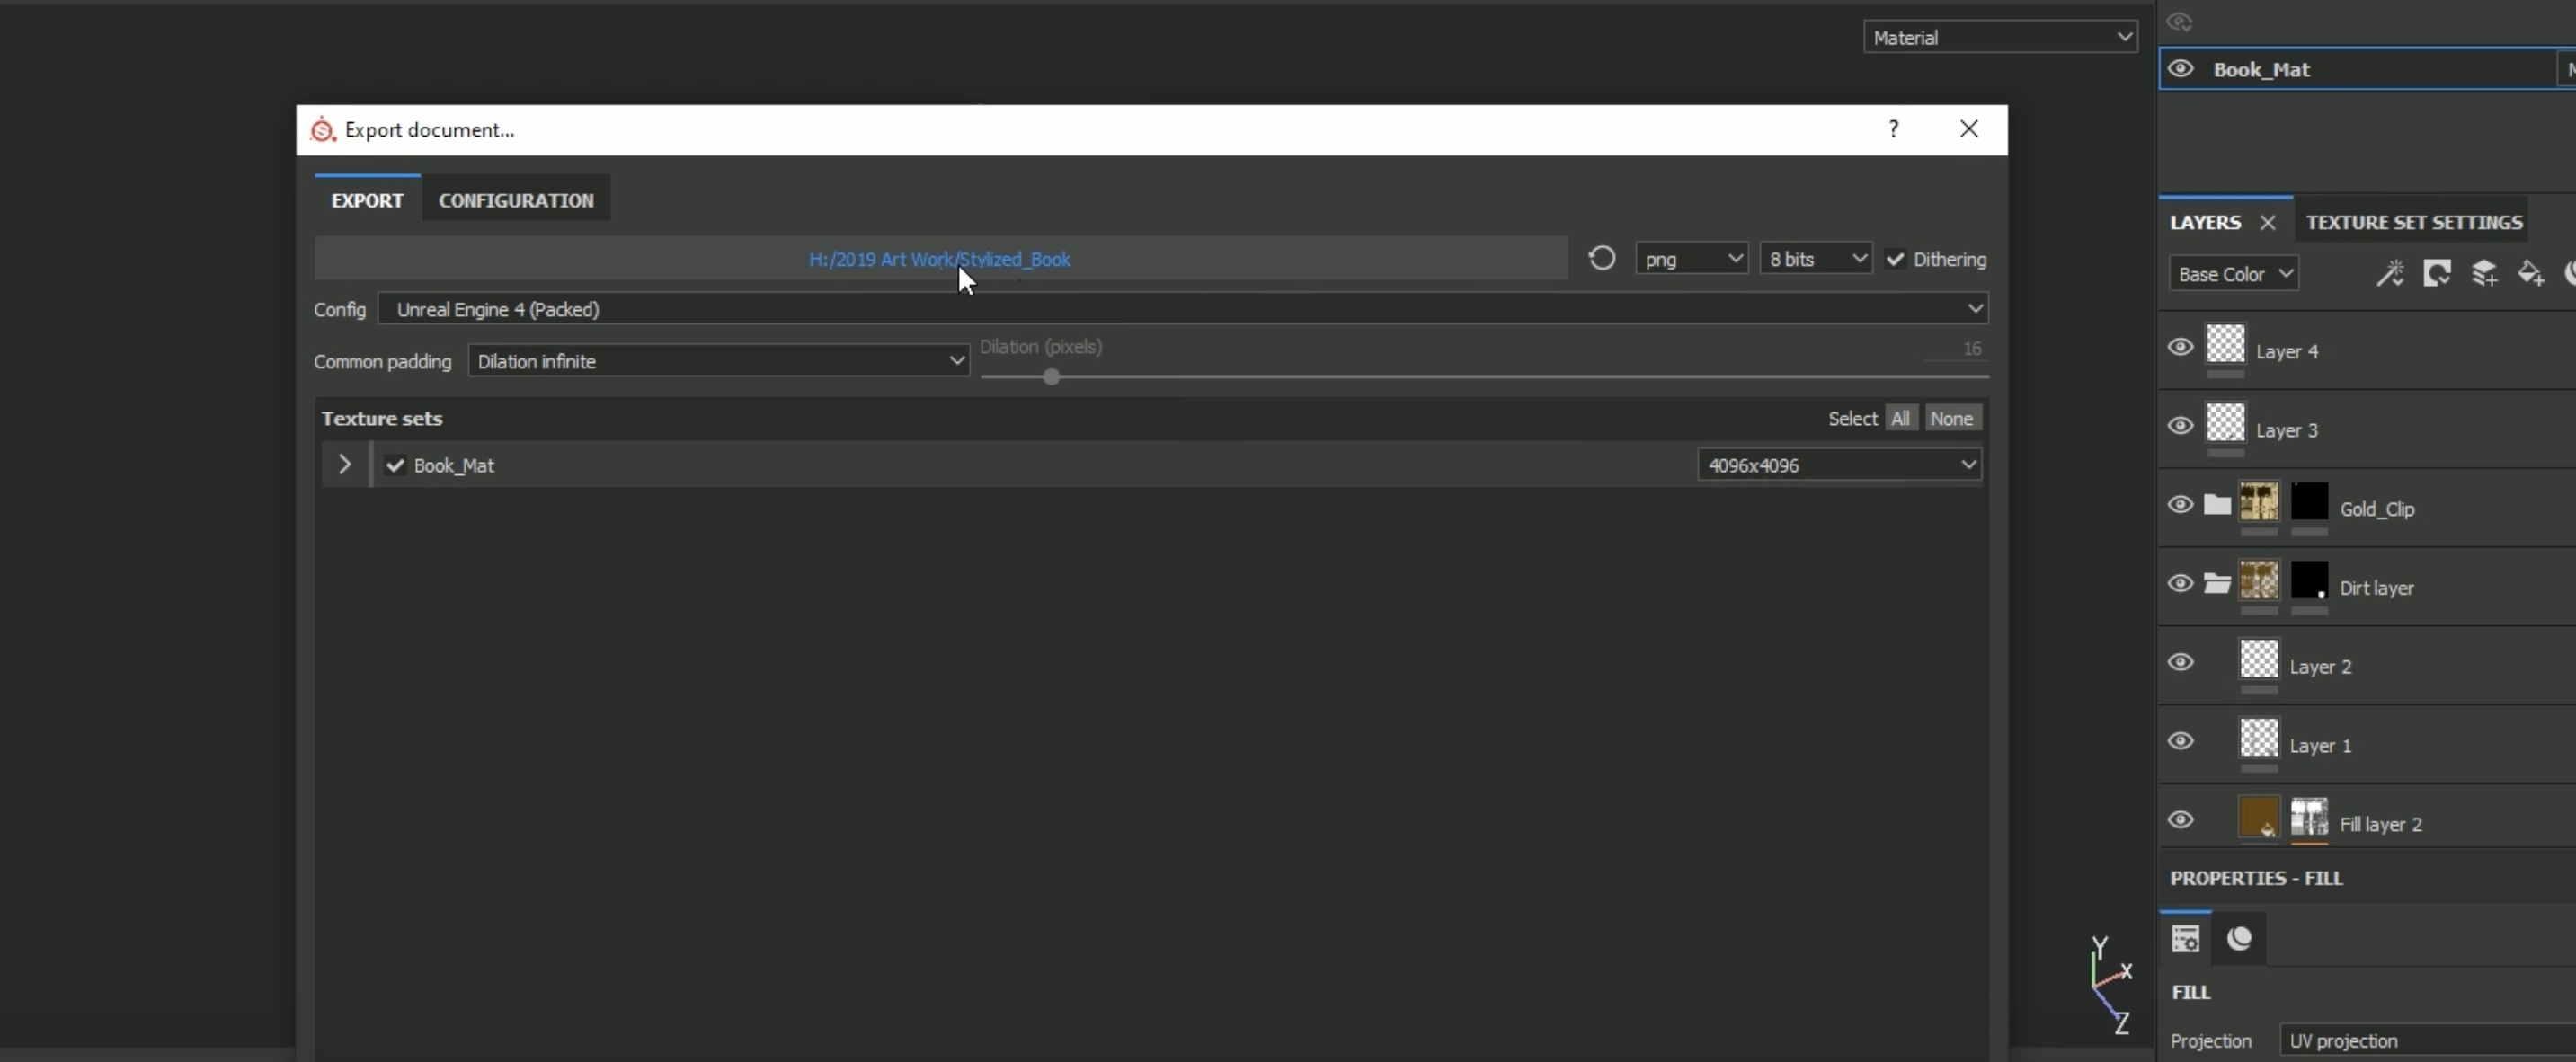
Task: Click the add effect magic wand icon
Action: pyautogui.click(x=2390, y=273)
